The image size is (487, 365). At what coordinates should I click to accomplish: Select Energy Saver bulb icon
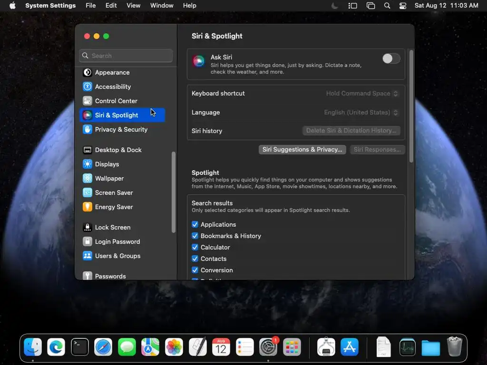click(x=88, y=207)
